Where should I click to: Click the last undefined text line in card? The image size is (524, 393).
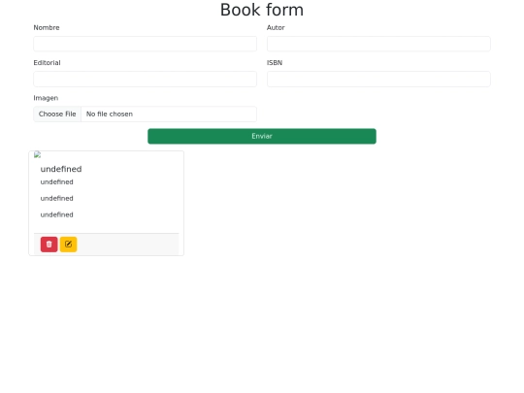57,214
